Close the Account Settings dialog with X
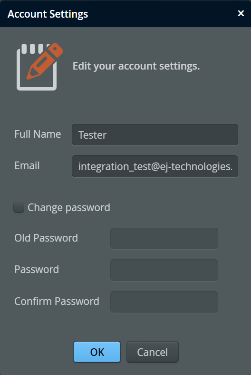The width and height of the screenshot is (251, 375). [241, 13]
